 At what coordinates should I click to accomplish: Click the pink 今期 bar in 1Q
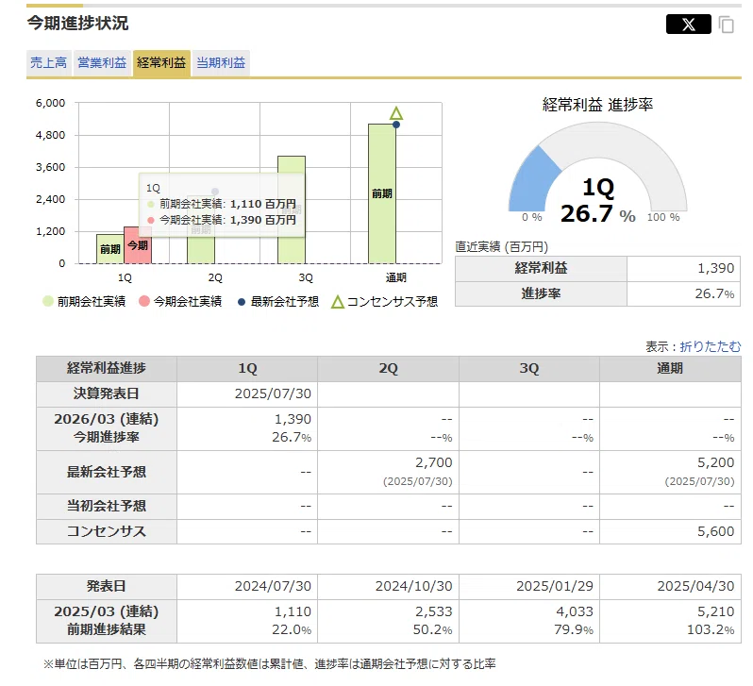tap(138, 245)
